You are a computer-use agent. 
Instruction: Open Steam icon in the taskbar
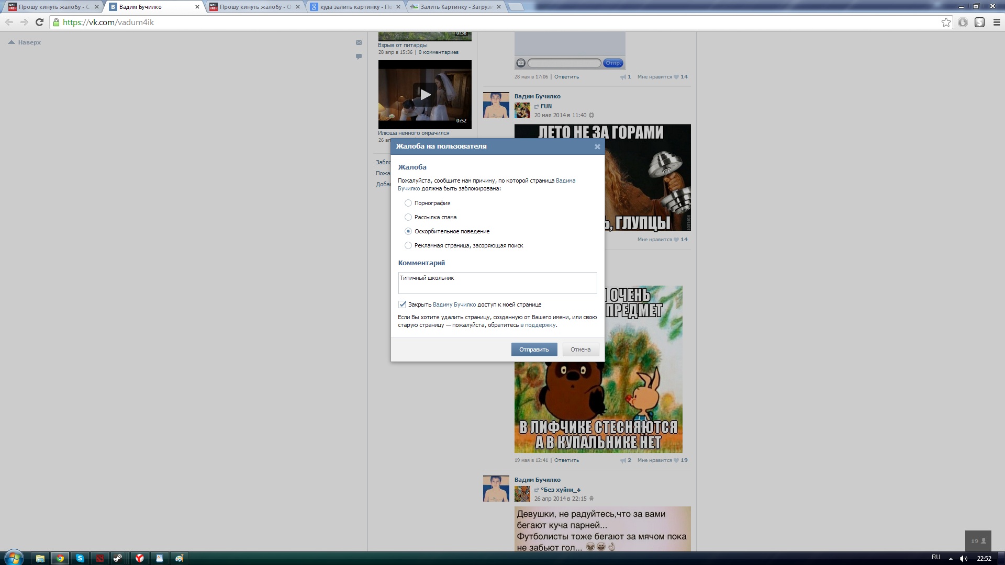click(118, 558)
